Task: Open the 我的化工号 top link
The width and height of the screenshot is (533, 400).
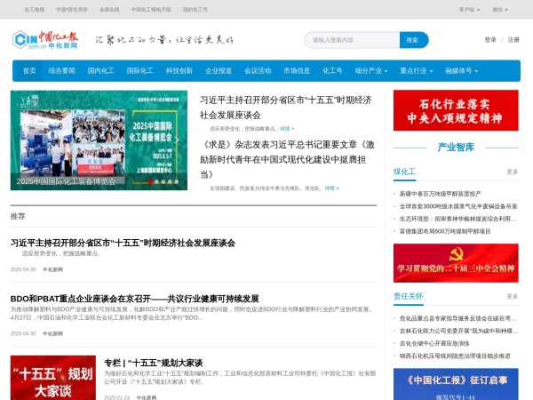Action: click(195, 10)
